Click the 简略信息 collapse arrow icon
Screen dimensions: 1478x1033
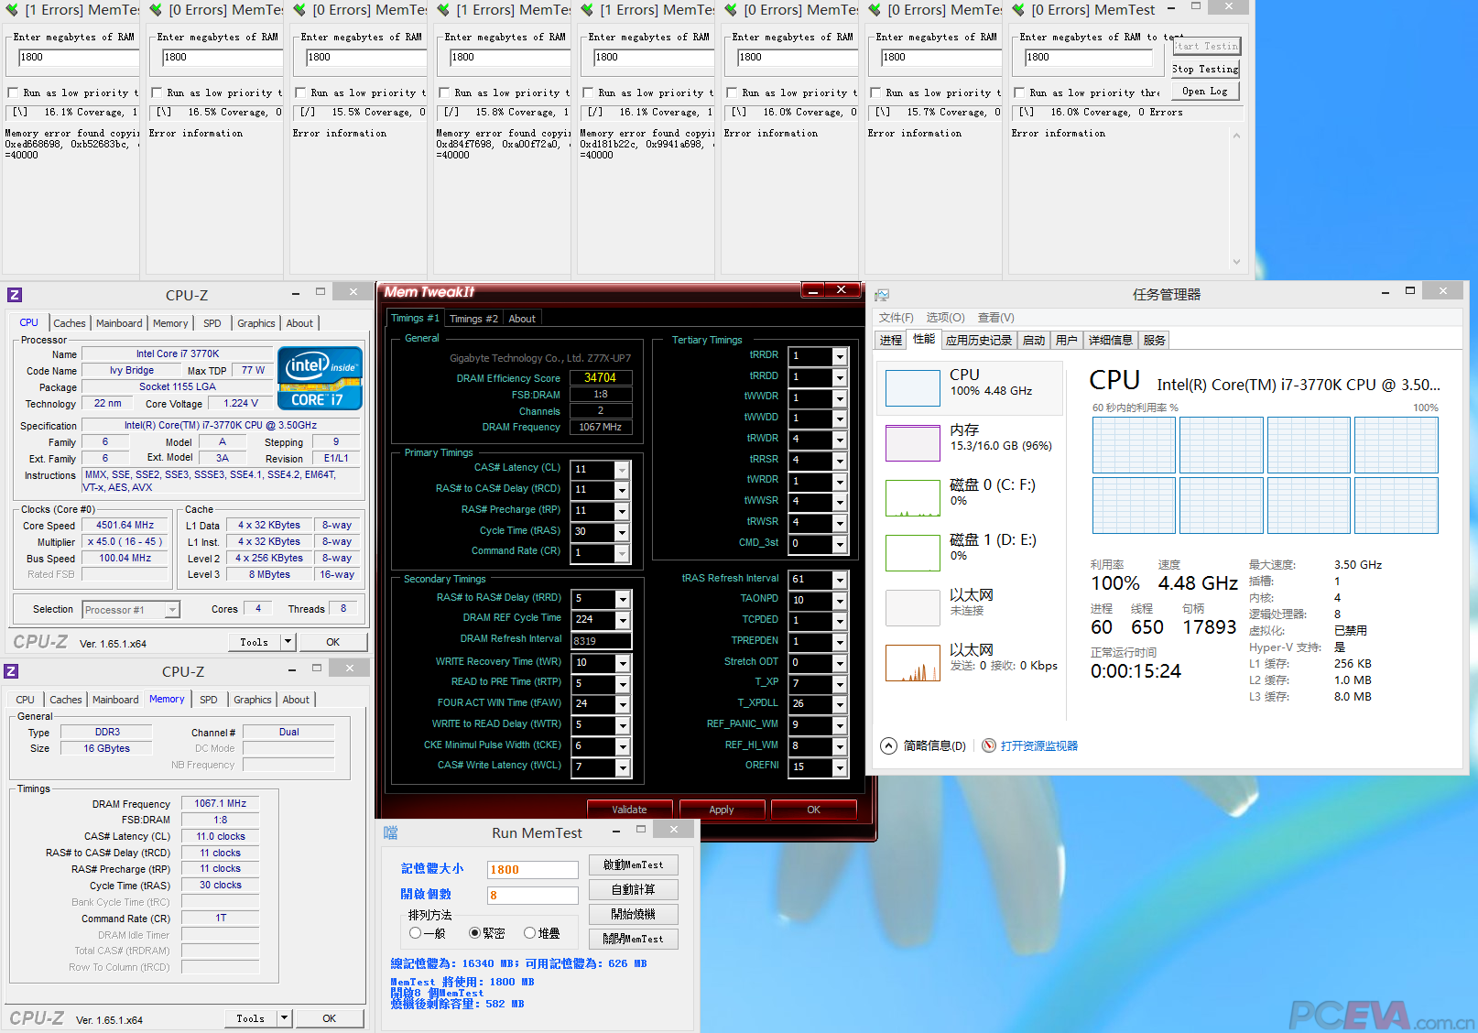[x=888, y=745]
